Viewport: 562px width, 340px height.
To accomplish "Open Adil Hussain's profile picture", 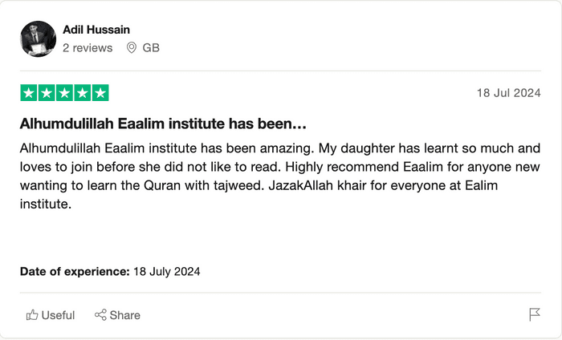I will (38, 38).
